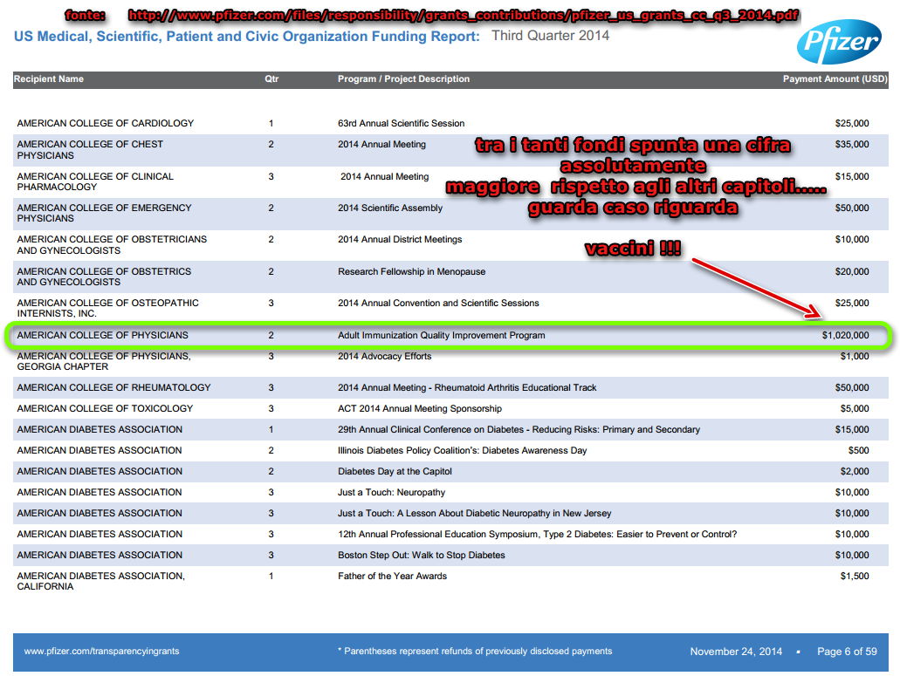Click the 'Page 6 of 59' footer indicator
The height and width of the screenshot is (676, 900).
point(847,652)
